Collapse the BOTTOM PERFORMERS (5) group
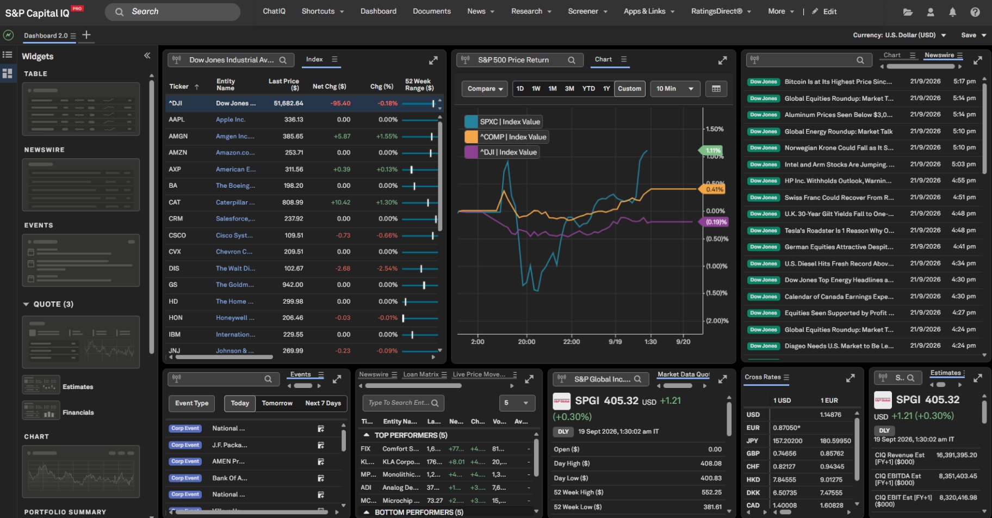The height and width of the screenshot is (518, 992). [367, 513]
